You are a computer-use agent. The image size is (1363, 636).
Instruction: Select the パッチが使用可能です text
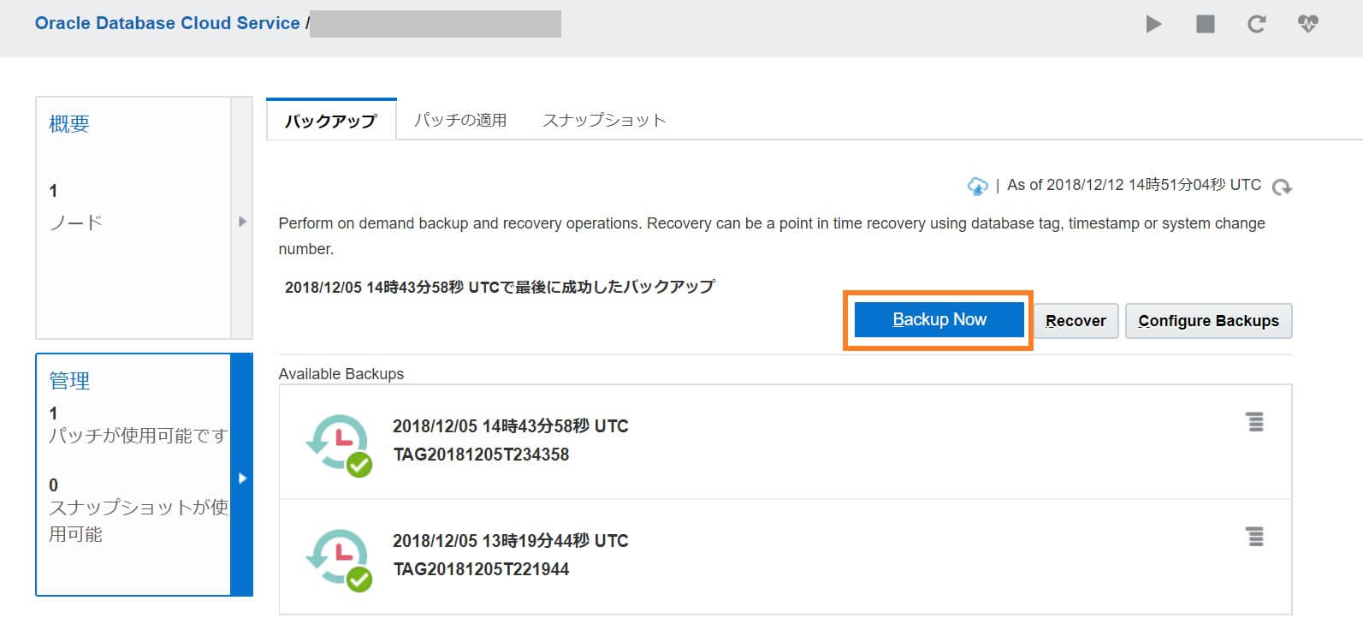coord(138,436)
